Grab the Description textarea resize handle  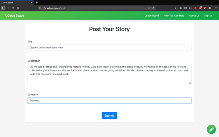pos(190,83)
